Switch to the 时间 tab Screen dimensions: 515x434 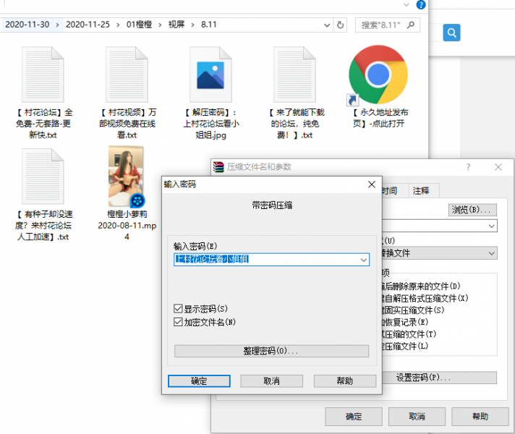pyautogui.click(x=389, y=191)
